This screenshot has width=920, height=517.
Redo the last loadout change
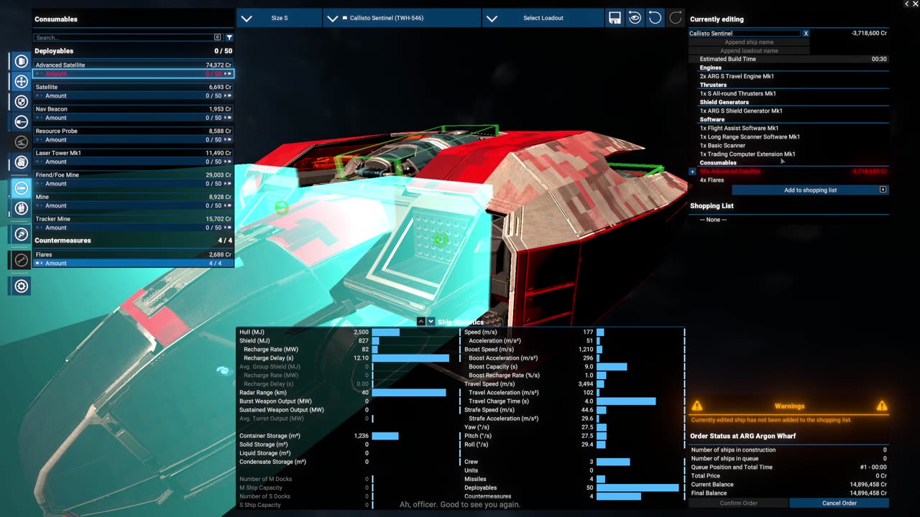point(675,18)
